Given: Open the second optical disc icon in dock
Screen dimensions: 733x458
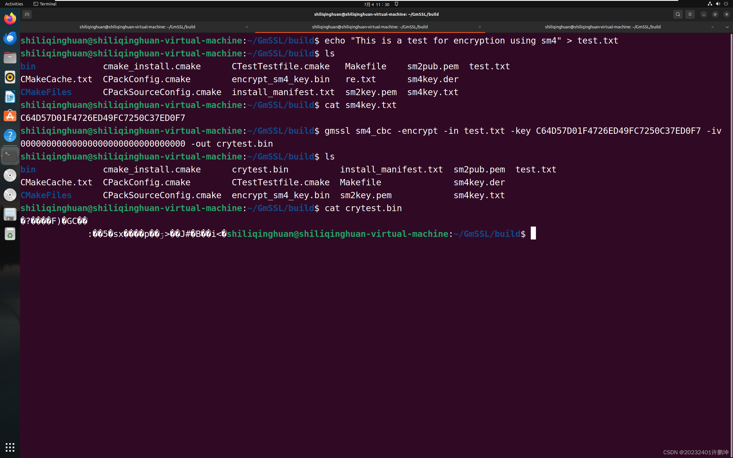Looking at the screenshot, I should (x=10, y=195).
